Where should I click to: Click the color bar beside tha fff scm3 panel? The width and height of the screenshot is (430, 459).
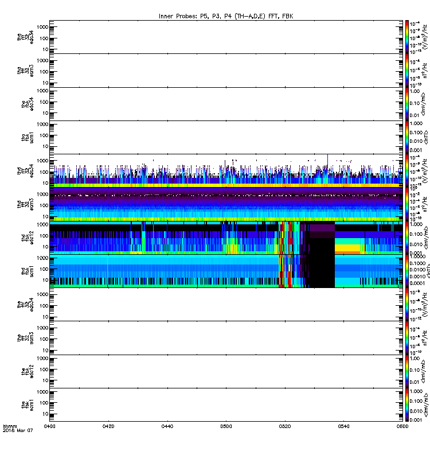[x=406, y=71]
